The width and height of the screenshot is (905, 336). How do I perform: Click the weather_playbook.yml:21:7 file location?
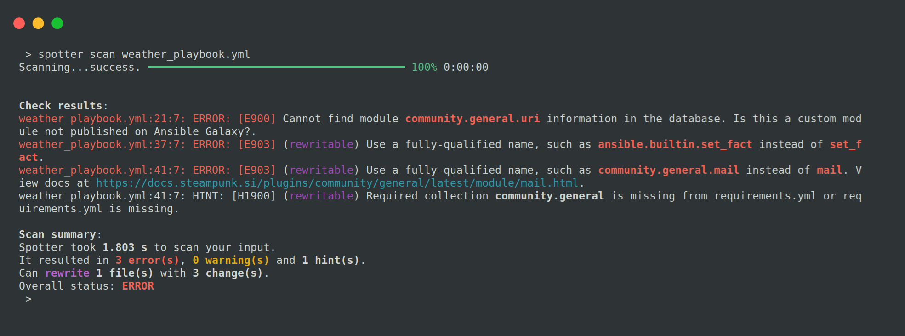102,119
